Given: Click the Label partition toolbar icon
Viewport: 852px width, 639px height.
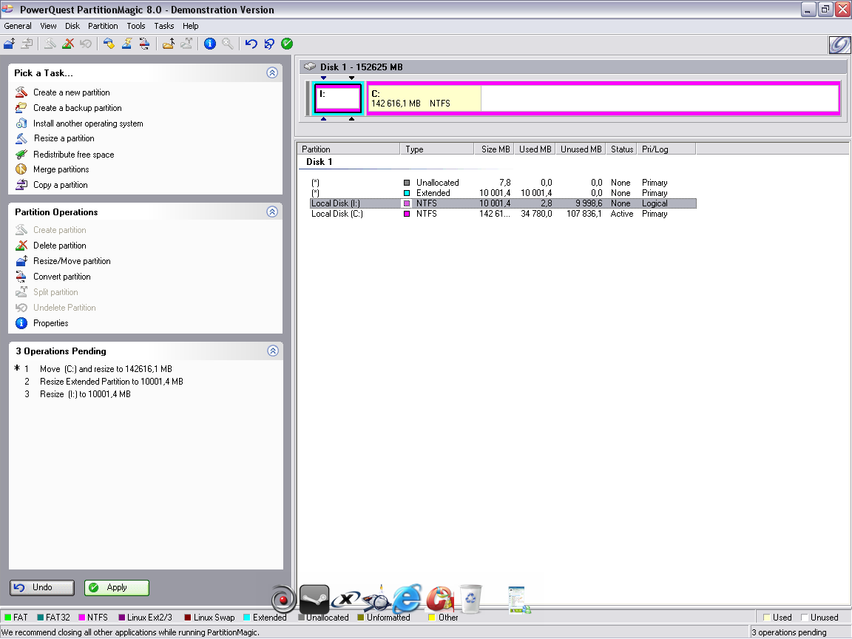Looking at the screenshot, I should (109, 44).
